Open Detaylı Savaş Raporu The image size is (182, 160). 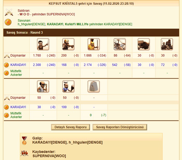click(71, 127)
